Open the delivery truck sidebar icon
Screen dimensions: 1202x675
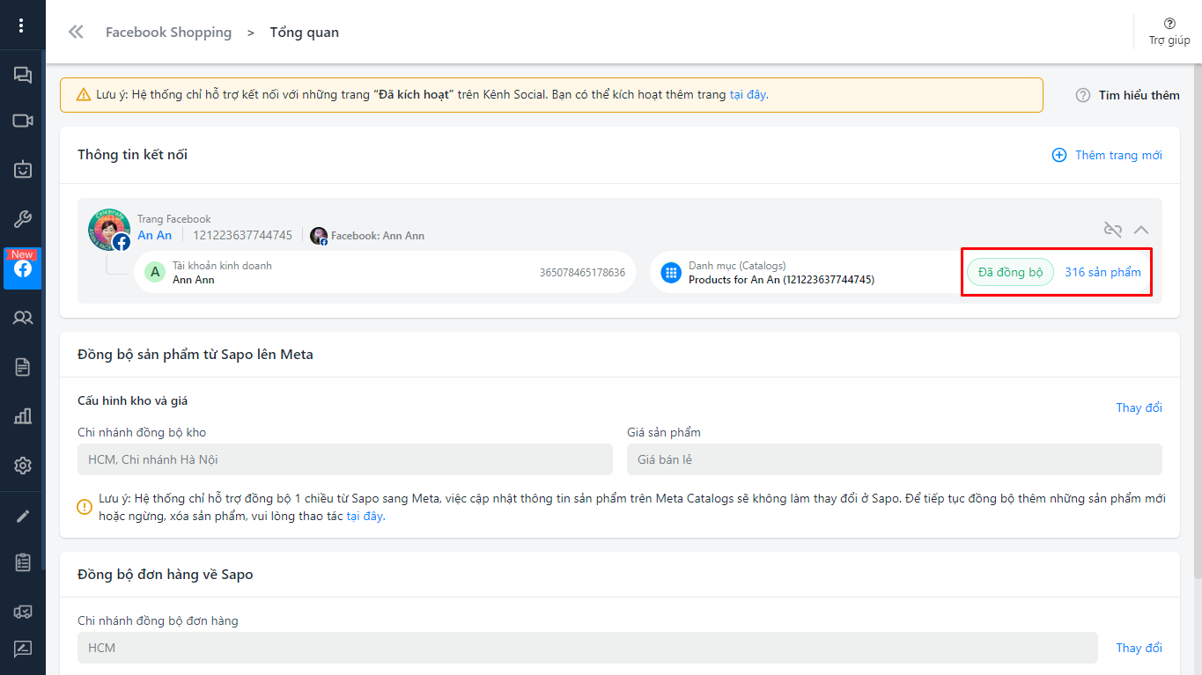pos(23,612)
